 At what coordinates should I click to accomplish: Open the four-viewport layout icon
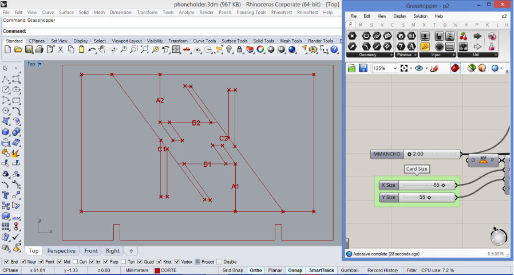[176, 49]
